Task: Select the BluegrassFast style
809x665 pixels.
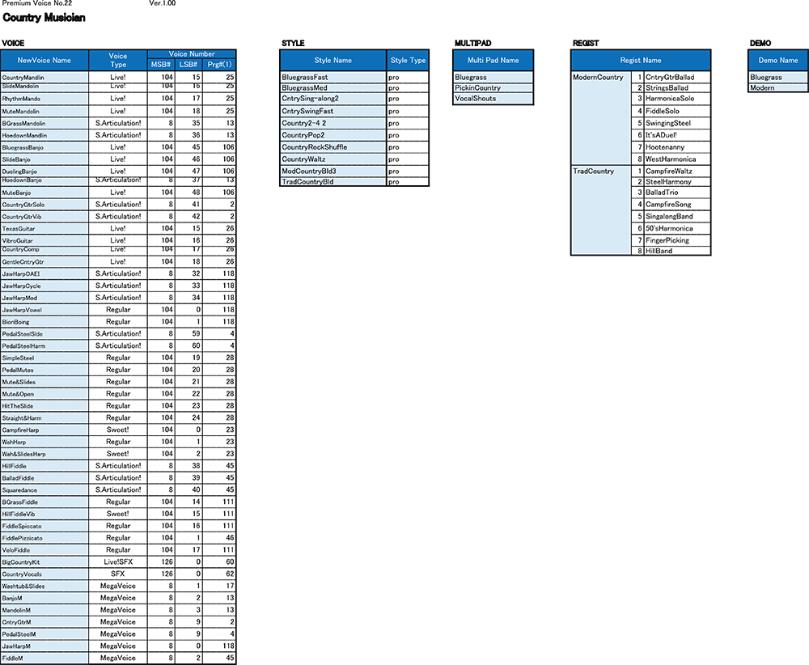Action: (x=332, y=78)
